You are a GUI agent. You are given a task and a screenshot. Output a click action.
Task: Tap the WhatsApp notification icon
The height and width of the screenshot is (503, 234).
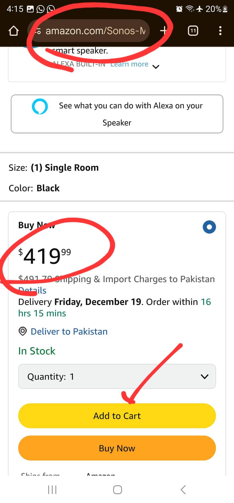tap(40, 9)
